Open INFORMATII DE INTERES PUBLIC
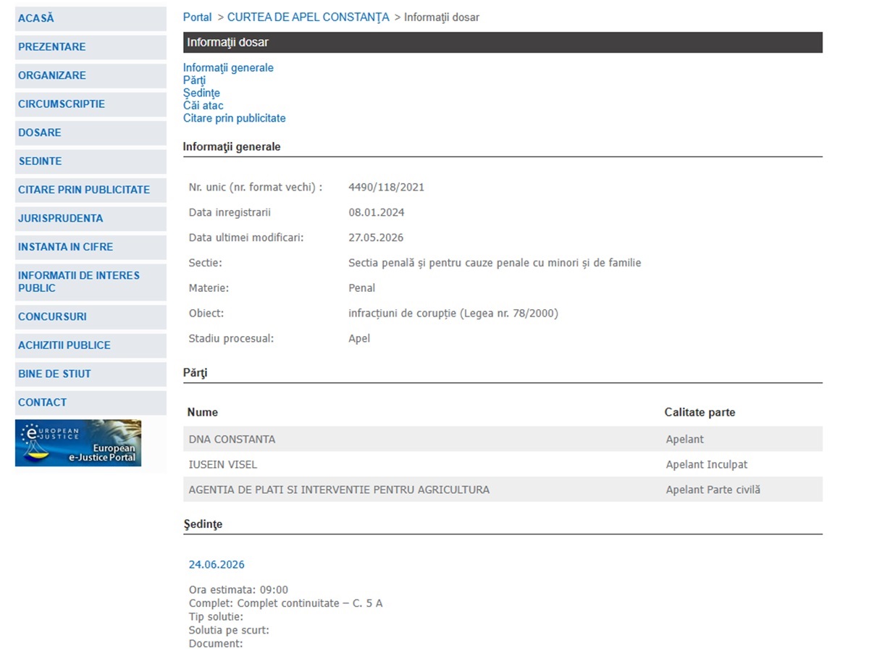Screen dimensions: 869x659 pyautogui.click(x=91, y=282)
